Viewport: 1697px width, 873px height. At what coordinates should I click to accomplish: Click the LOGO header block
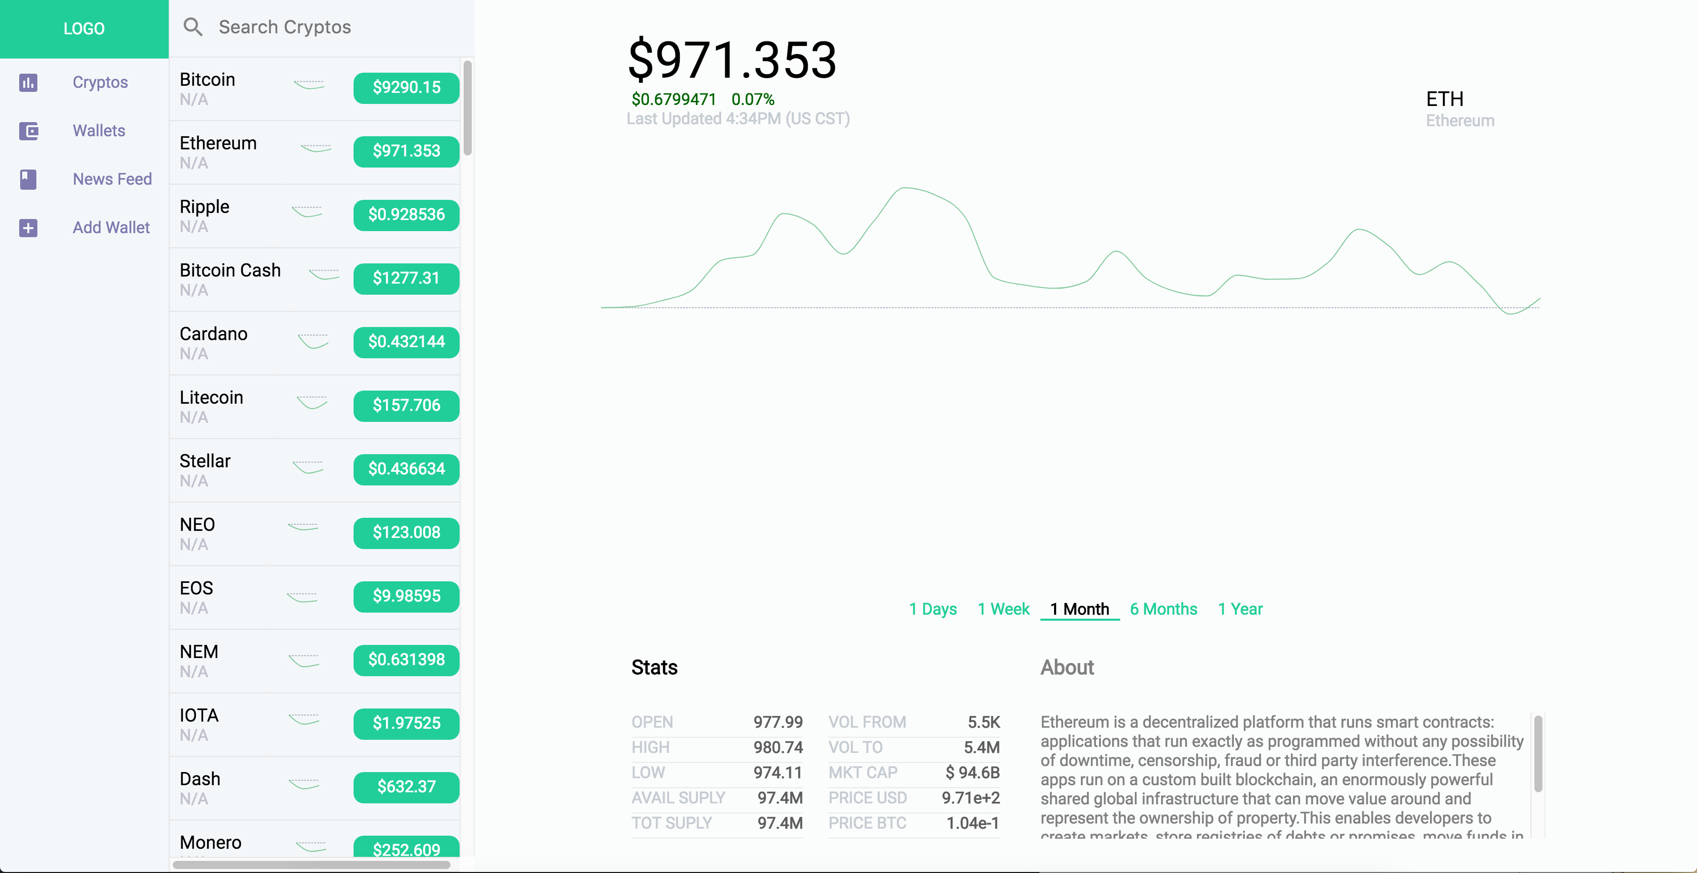pos(84,28)
